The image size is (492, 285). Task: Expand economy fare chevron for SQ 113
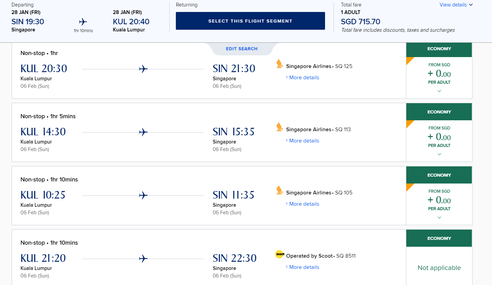439,154
